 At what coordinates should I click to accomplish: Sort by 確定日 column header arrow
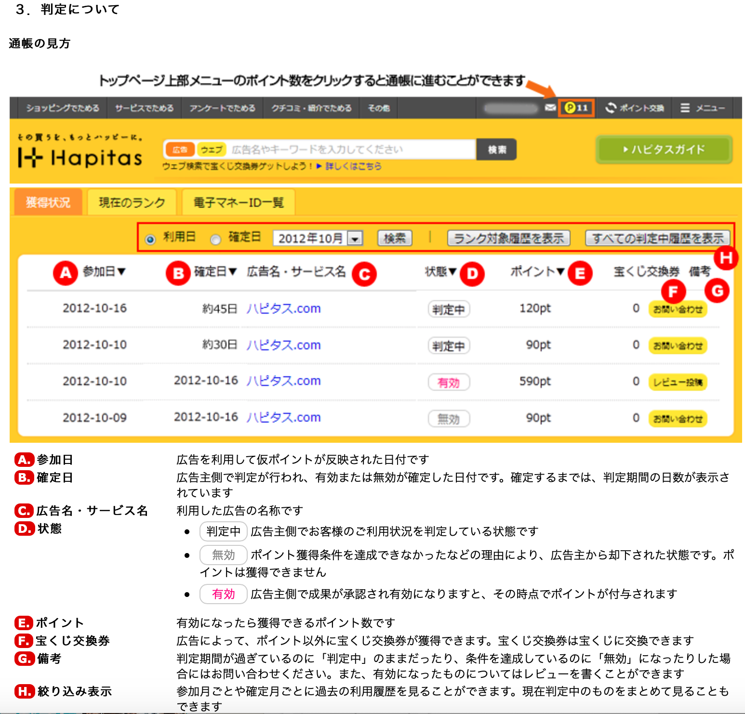[x=233, y=272]
